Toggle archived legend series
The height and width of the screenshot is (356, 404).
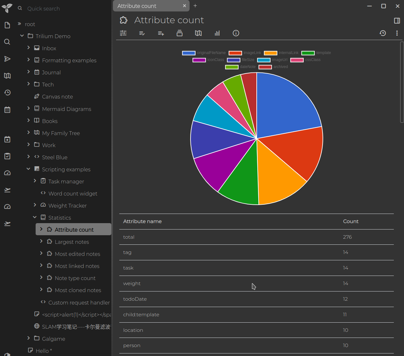pyautogui.click(x=273, y=67)
